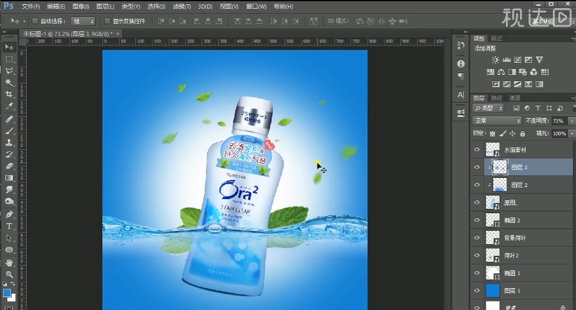The image size is (576, 310).
Task: Select the Path Selection tool
Action: coord(9,238)
